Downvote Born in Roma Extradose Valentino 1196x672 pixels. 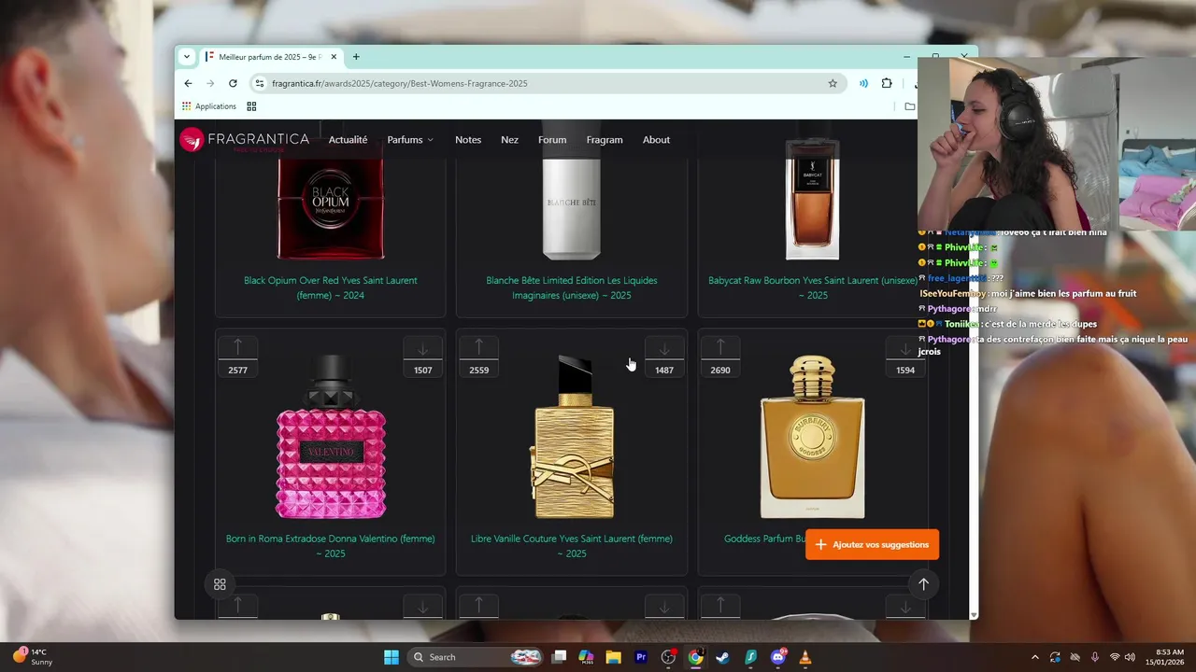(422, 347)
